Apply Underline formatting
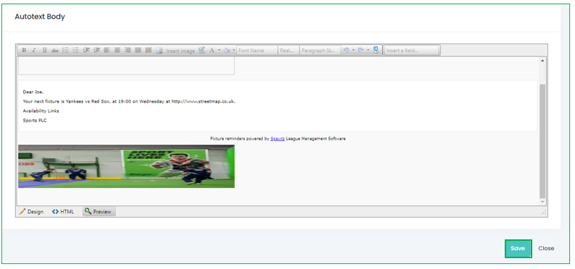Viewport: 575px width, 269px height. [x=44, y=51]
